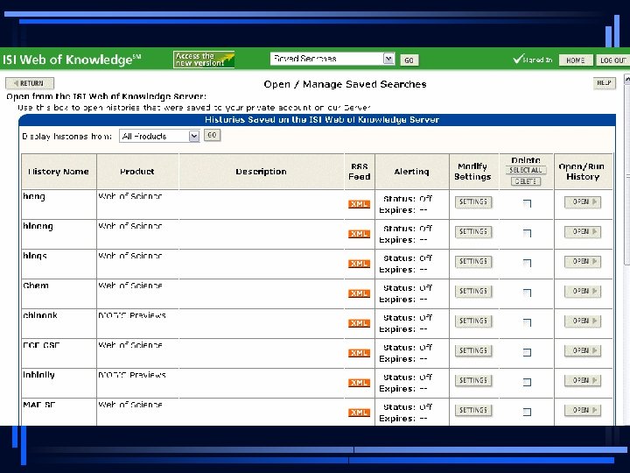This screenshot has width=630, height=473.
Task: Expand the All Products dropdown
Action: [x=194, y=137]
